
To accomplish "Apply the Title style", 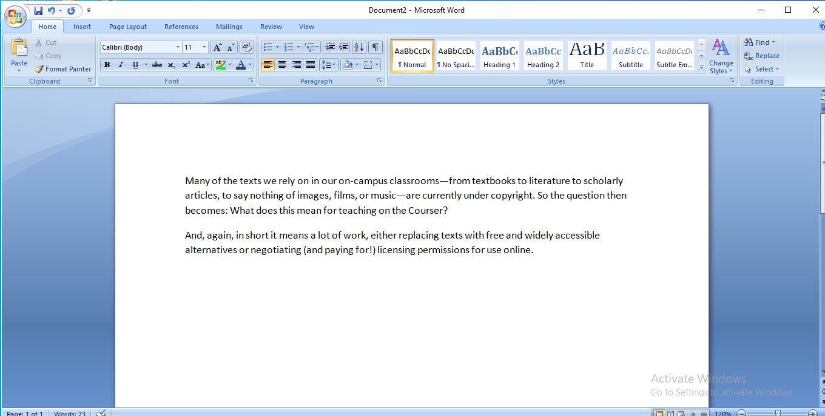I will pyautogui.click(x=587, y=56).
